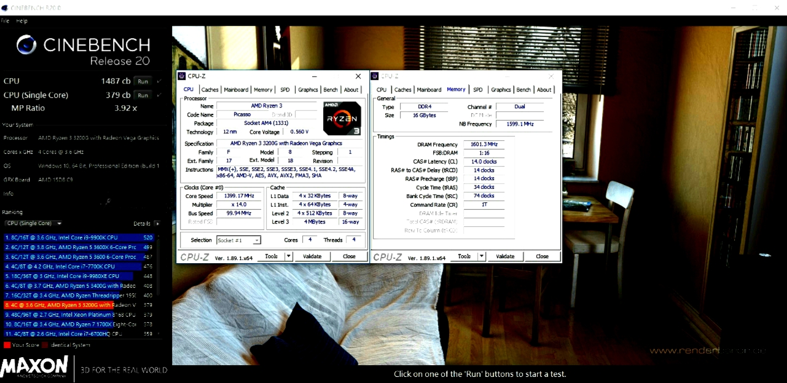Click left CPU-Z window title icon
787x383 pixels.
[181, 76]
